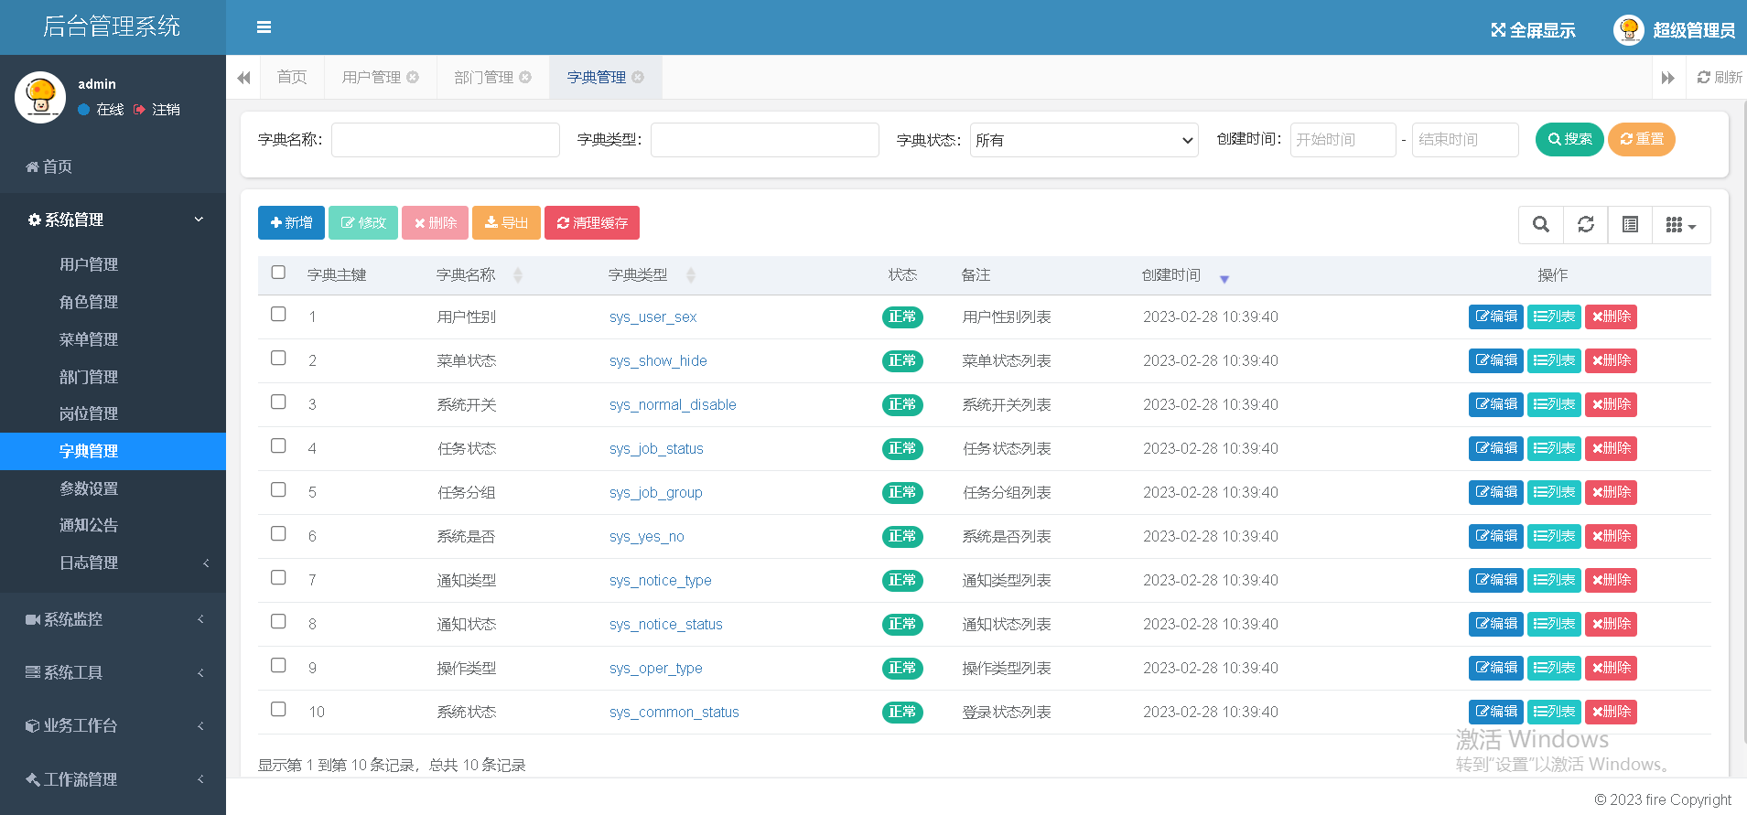This screenshot has height=815, width=1747.
Task: Click the 修改 edit toolbar button
Action: 363,223
